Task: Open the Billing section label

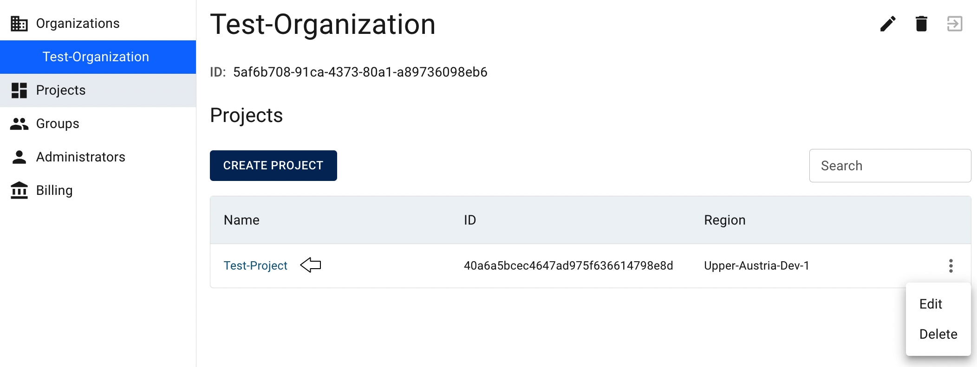Action: 54,190
